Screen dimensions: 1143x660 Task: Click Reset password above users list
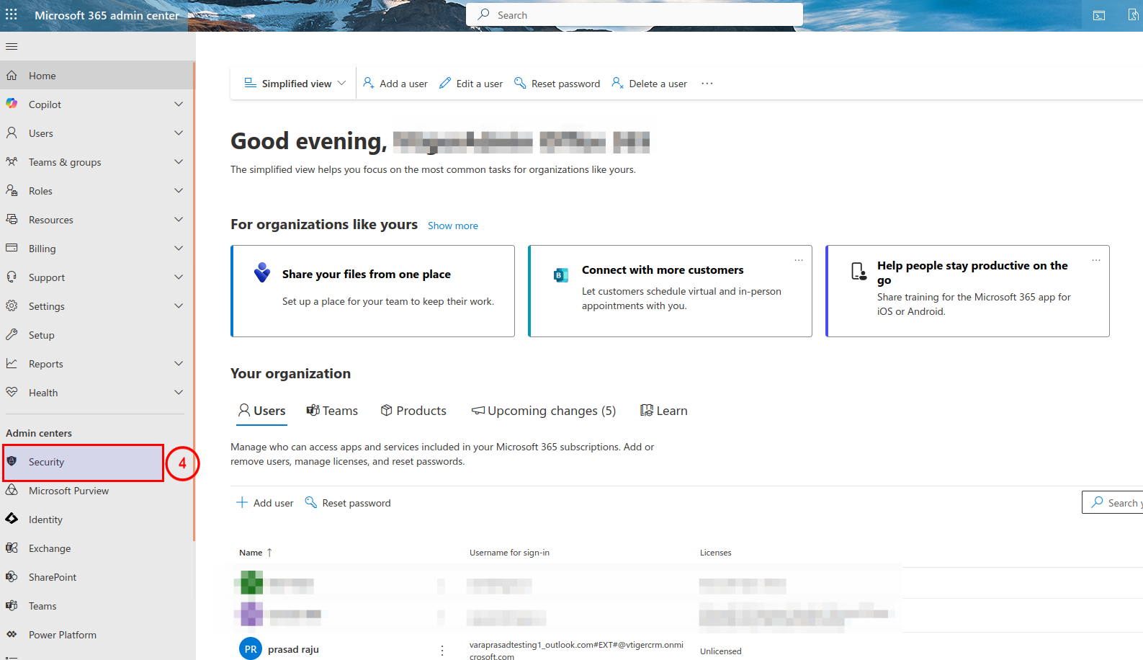click(x=348, y=503)
